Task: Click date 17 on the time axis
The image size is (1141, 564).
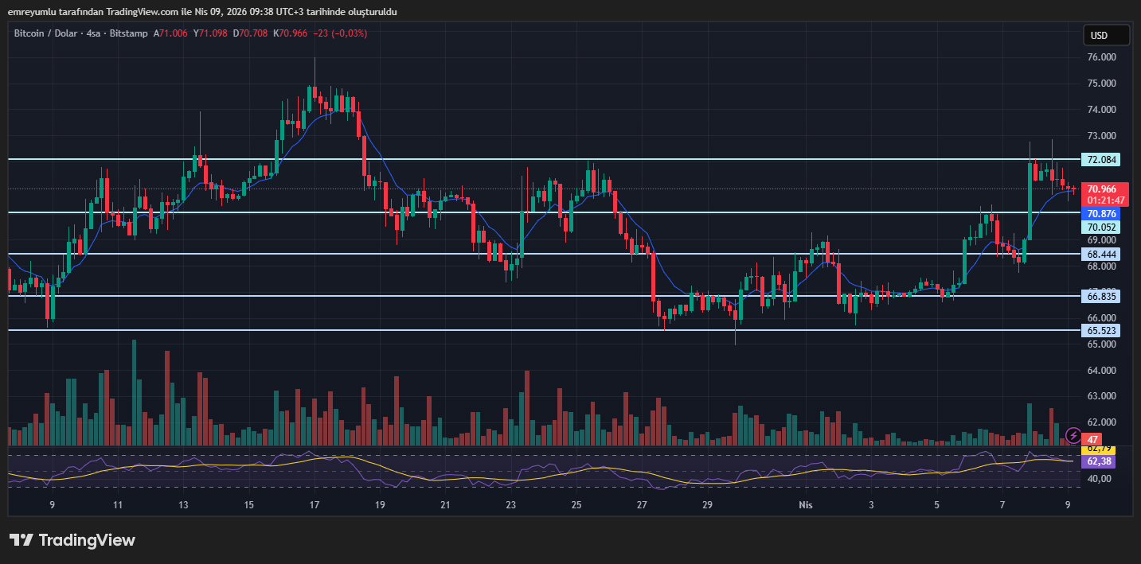Action: tap(315, 505)
